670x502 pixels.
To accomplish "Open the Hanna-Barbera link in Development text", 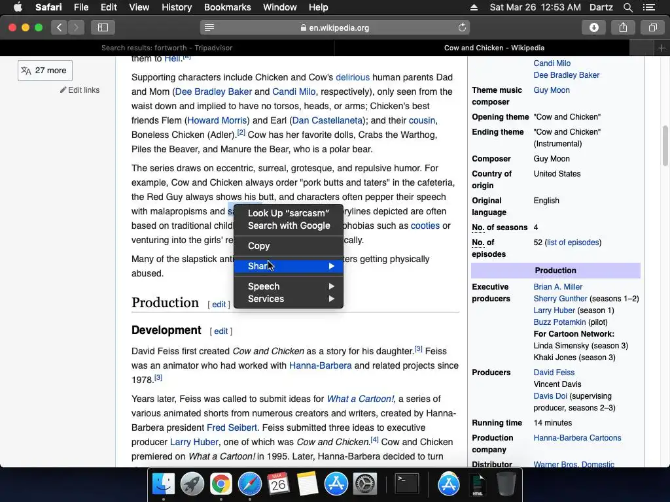I will click(x=321, y=365).
